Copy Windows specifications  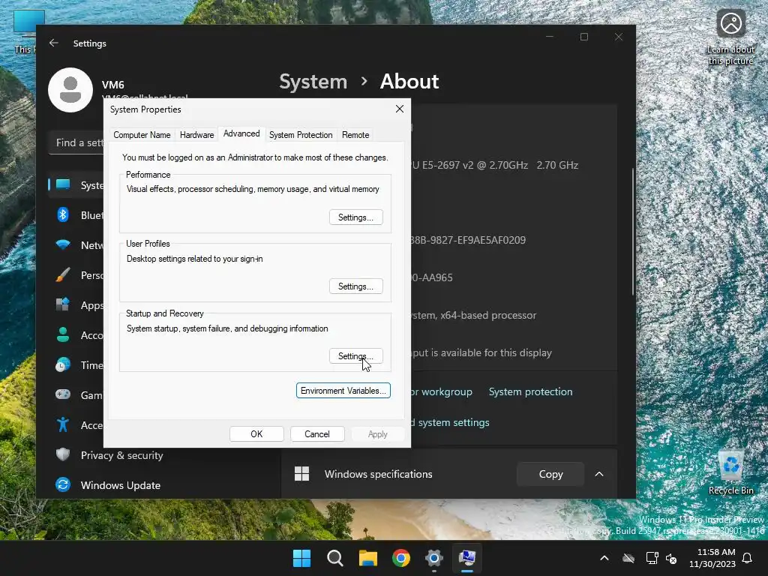[550, 474]
